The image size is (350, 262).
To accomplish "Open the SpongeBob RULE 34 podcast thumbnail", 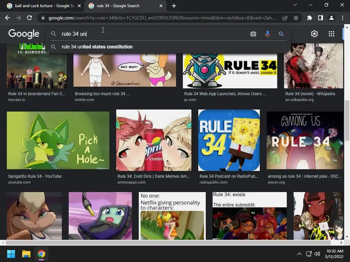I will pos(229,140).
